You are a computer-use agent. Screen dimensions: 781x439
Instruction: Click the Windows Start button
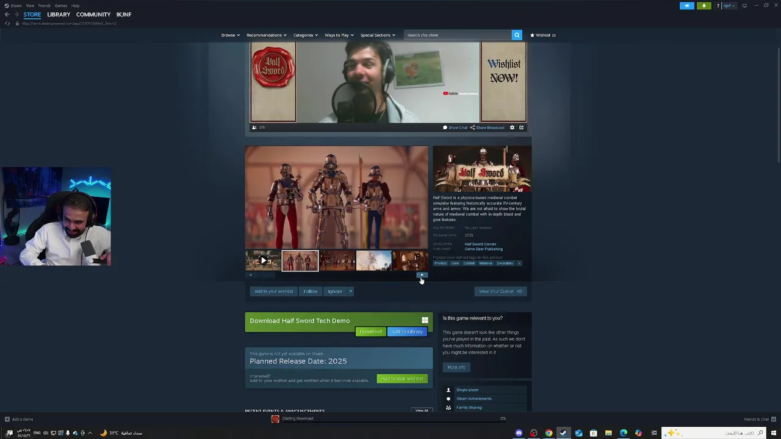tap(773, 433)
